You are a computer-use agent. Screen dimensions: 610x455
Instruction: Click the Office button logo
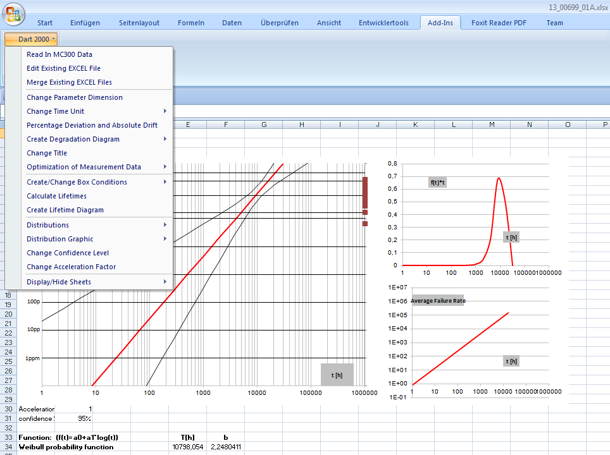click(13, 14)
